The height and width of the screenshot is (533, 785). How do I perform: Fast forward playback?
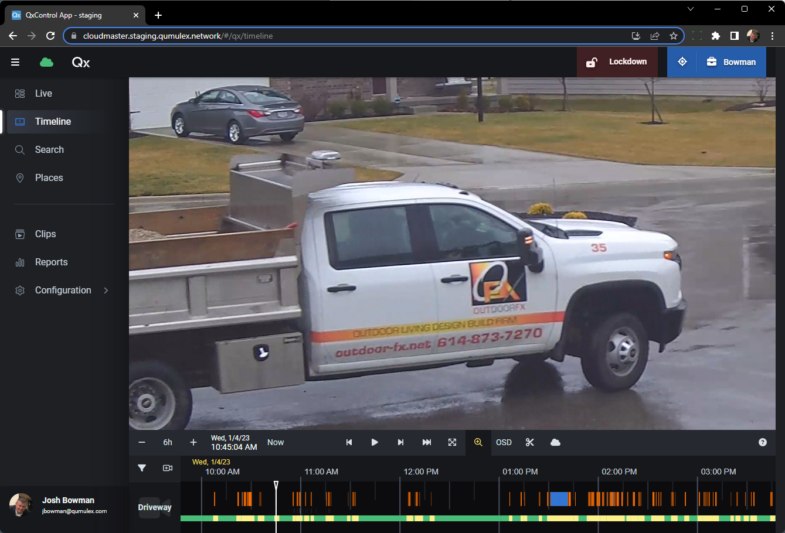click(x=427, y=442)
